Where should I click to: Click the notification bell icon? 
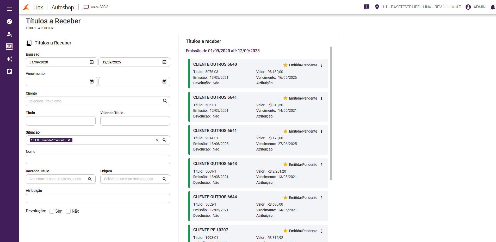[x=492, y=7]
